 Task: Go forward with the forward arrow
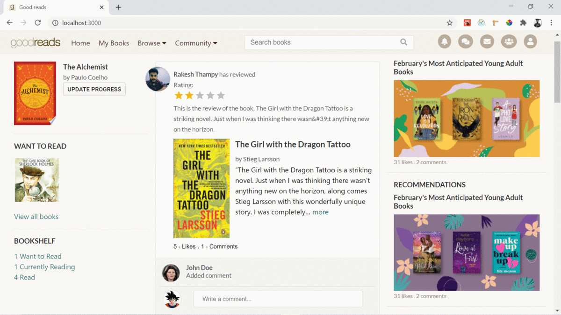click(23, 23)
